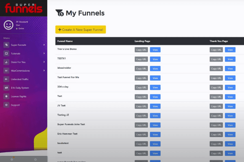View thank you page for JV Test
The height and width of the screenshot is (162, 244).
point(230,107)
